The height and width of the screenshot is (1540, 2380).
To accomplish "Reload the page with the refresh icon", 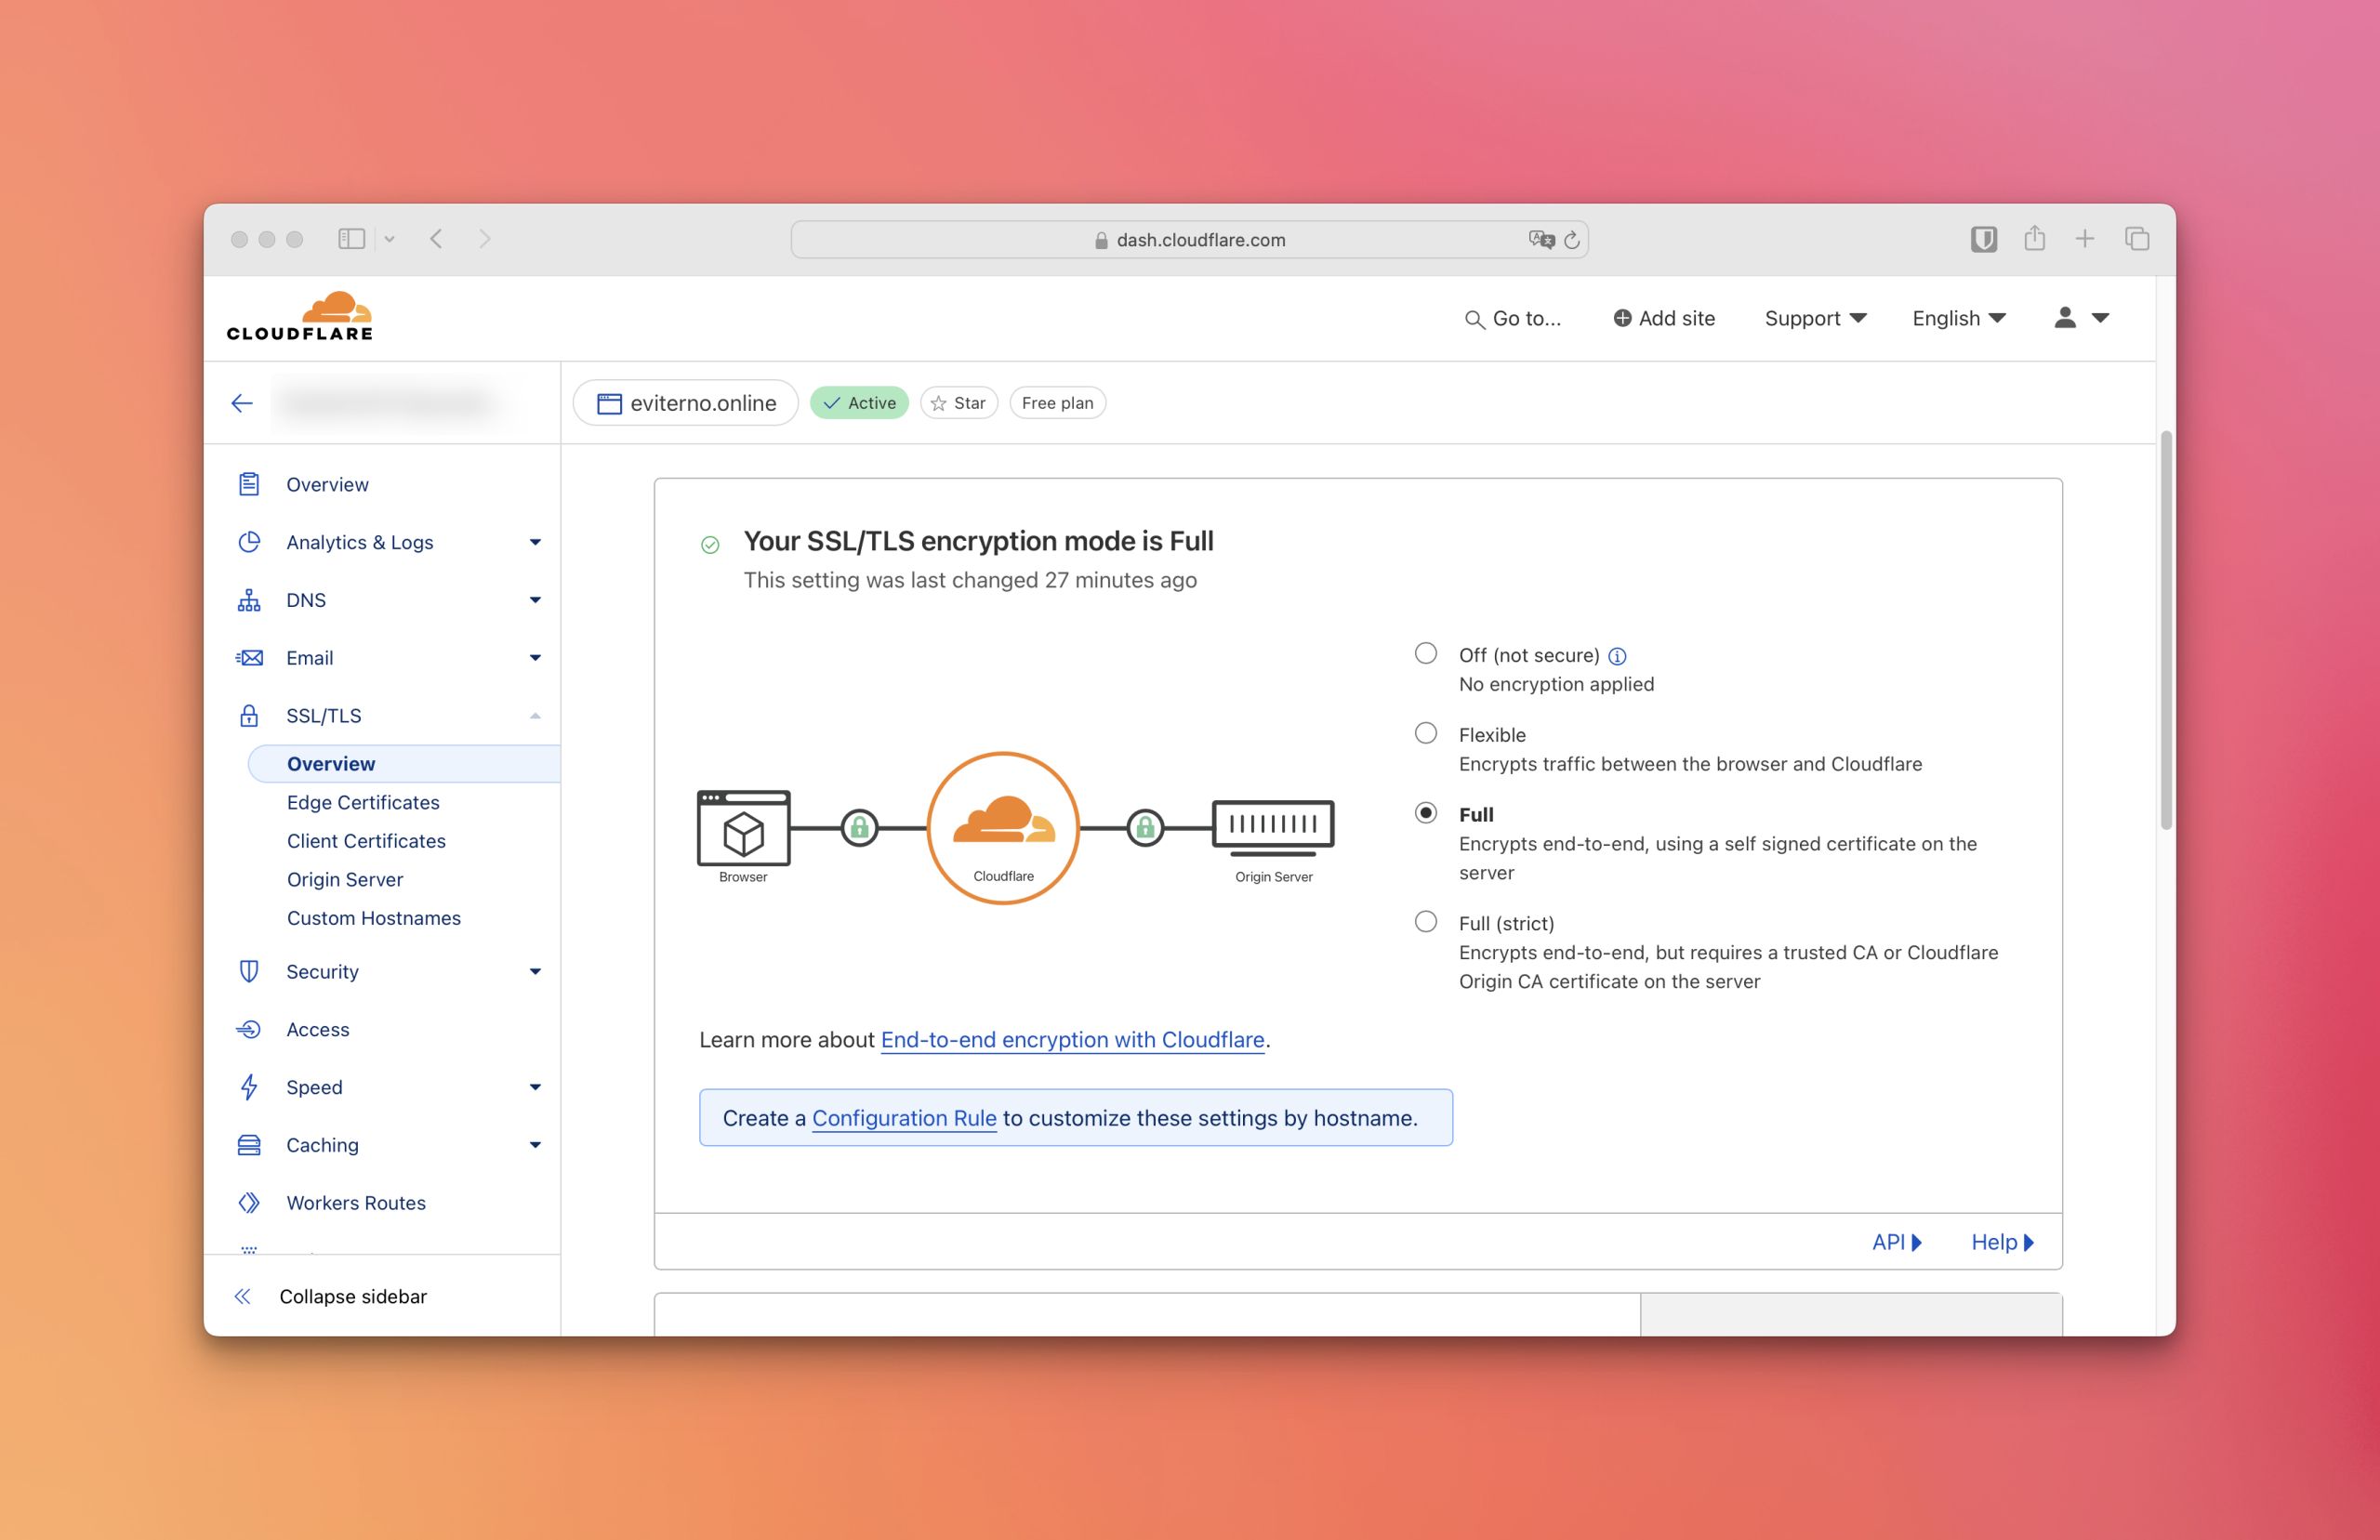I will coord(1571,240).
